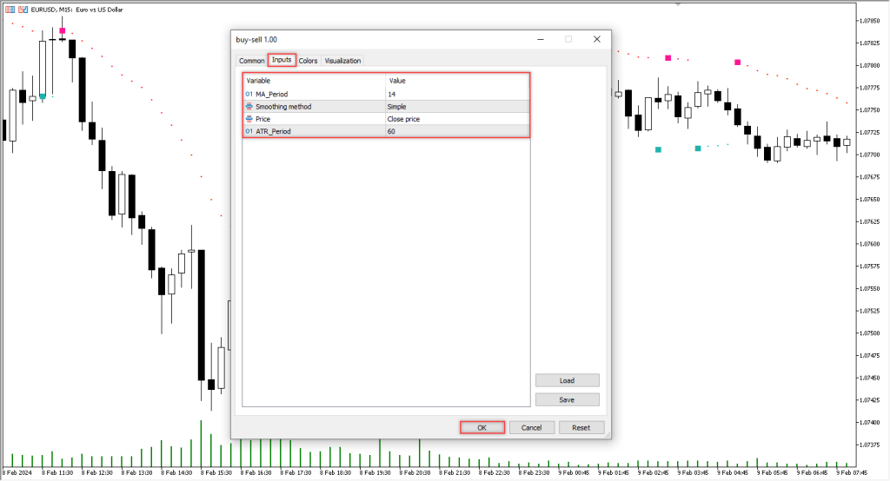The image size is (890, 481).
Task: Select the MA_Period variable name
Action: tap(271, 94)
